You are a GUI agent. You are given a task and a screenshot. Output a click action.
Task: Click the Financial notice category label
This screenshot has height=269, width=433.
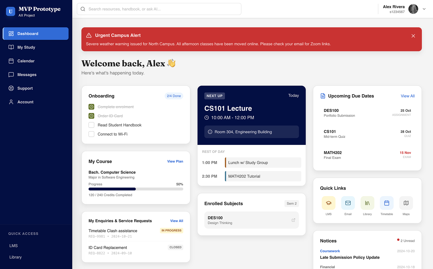click(x=327, y=267)
